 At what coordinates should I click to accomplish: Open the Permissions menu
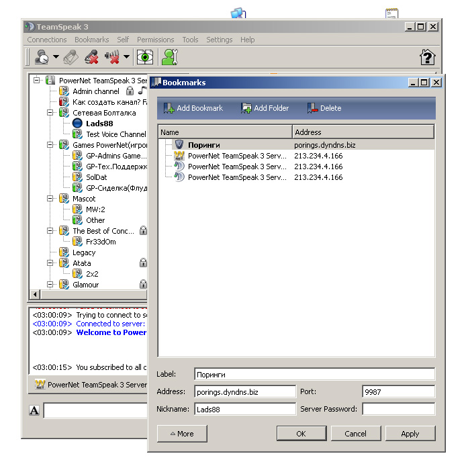point(155,40)
